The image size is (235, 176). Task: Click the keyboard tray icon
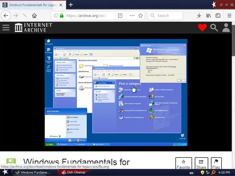click(192, 173)
